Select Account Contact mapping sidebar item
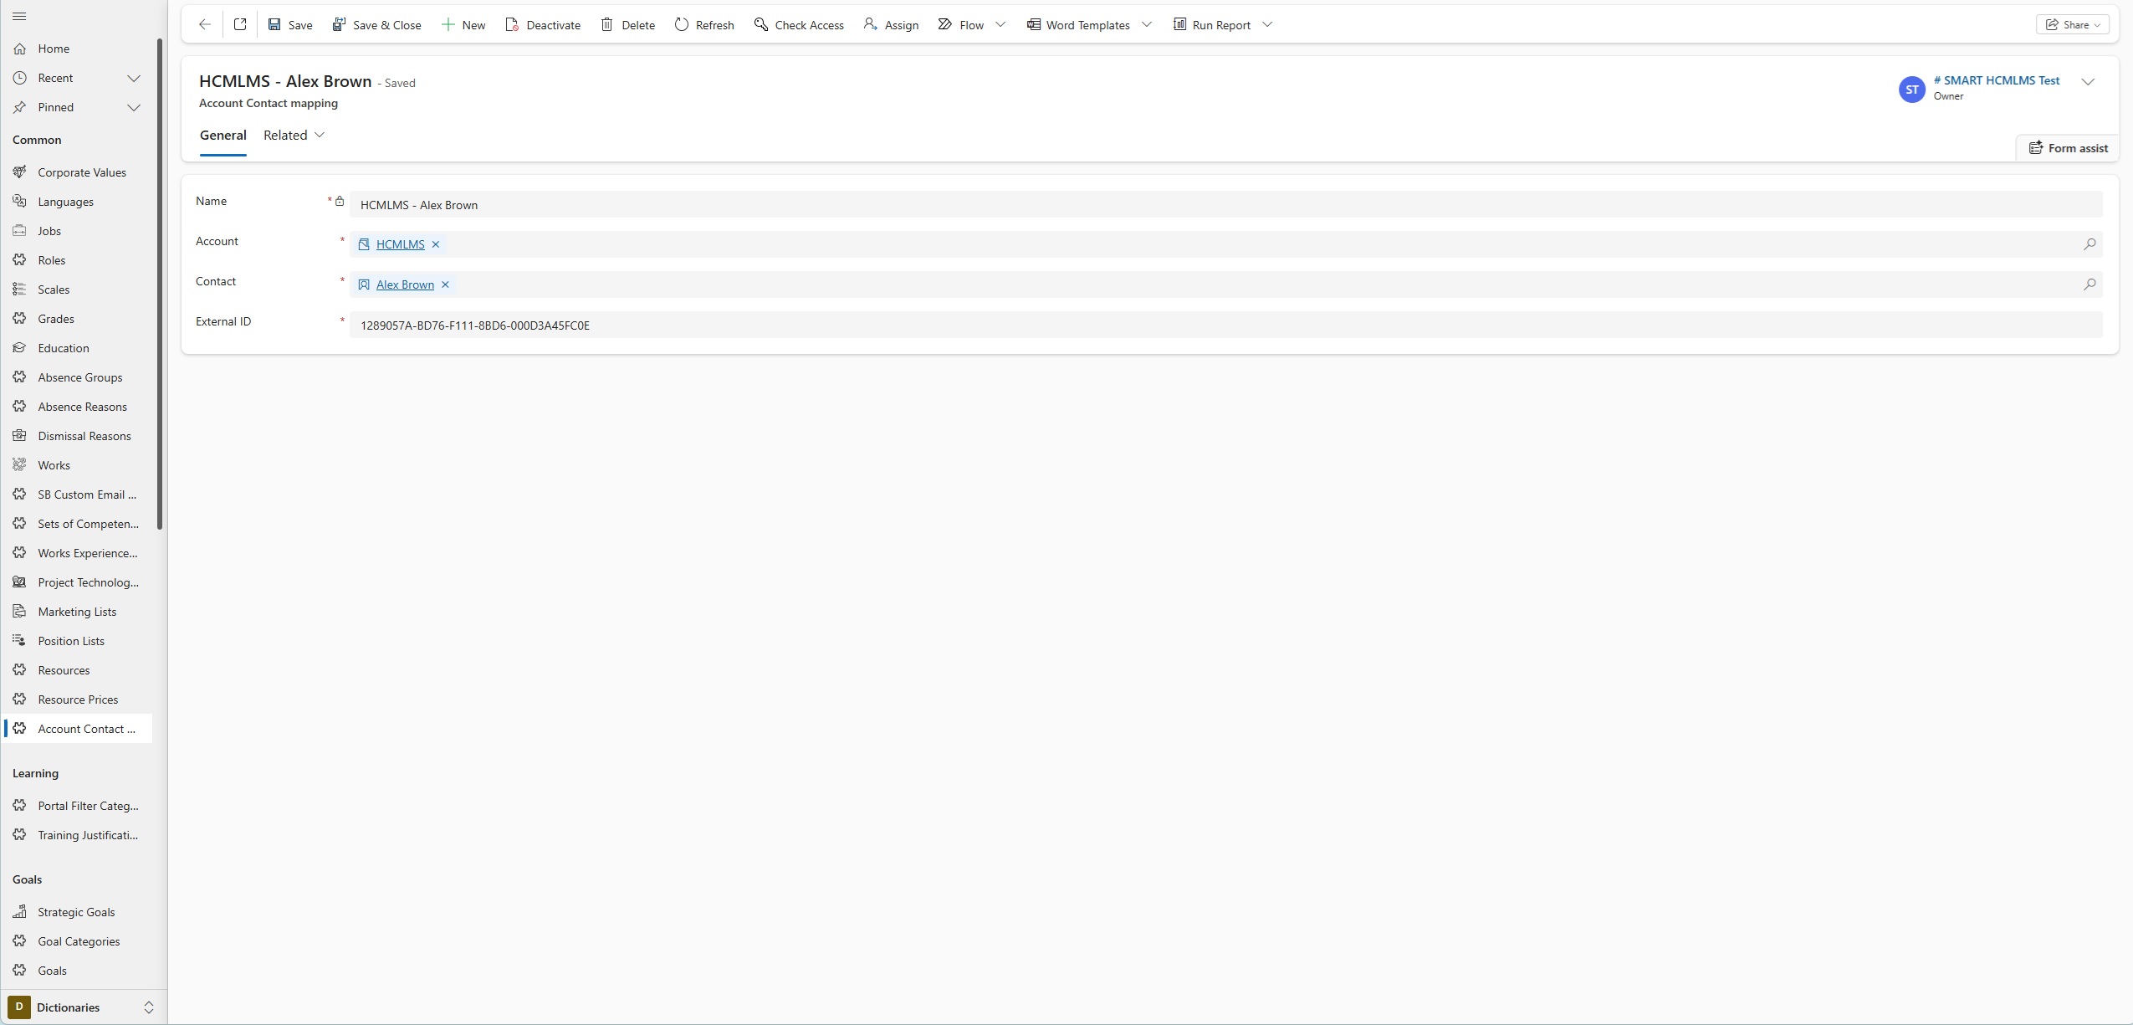Viewport: 2133px width, 1025px height. click(x=77, y=729)
